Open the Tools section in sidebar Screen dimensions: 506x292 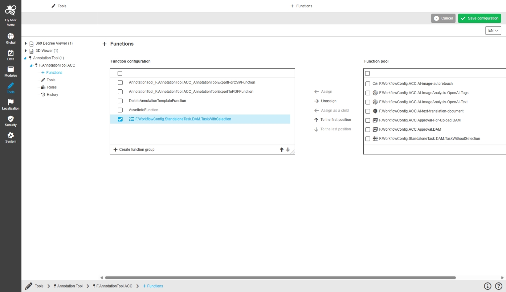pos(11,88)
